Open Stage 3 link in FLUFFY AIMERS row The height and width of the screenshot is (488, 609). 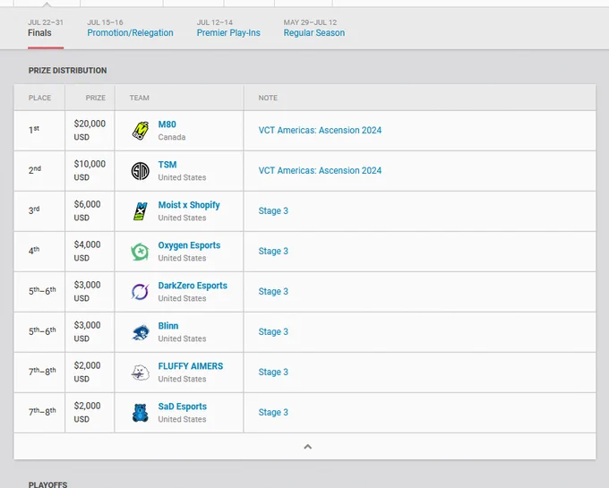point(273,372)
